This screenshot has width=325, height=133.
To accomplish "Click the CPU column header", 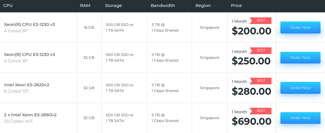I will coord(8,6).
